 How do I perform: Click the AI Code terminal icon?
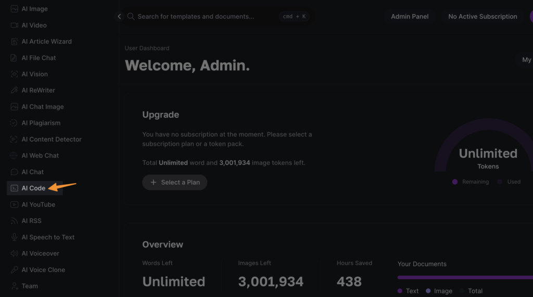click(15, 188)
